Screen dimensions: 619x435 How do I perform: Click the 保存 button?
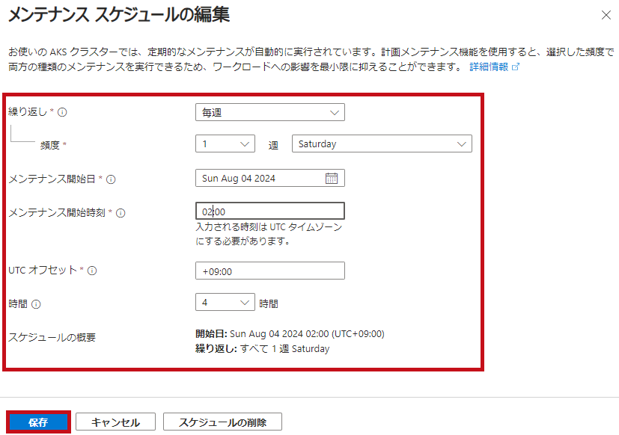[38, 422]
